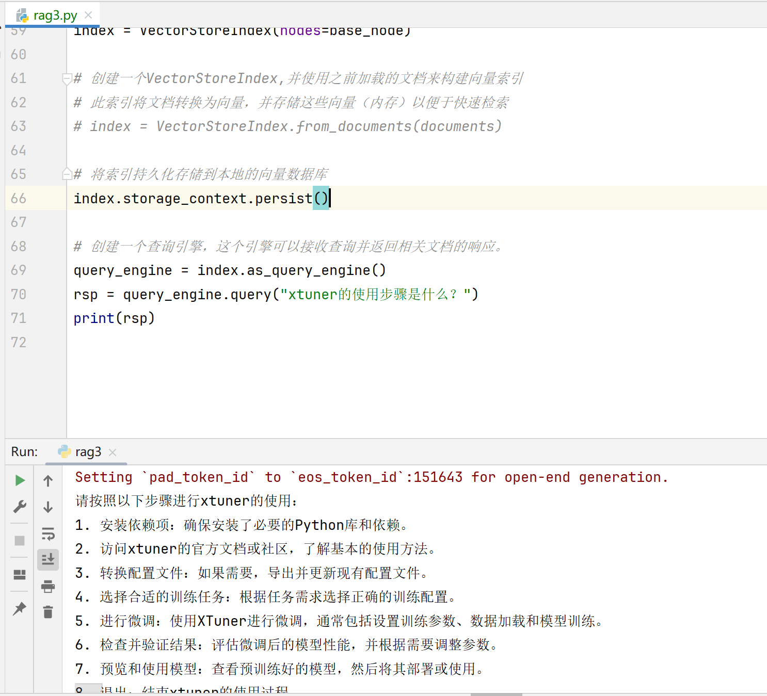
Task: Click console step 3 about 转换配置文件
Action: point(253,573)
